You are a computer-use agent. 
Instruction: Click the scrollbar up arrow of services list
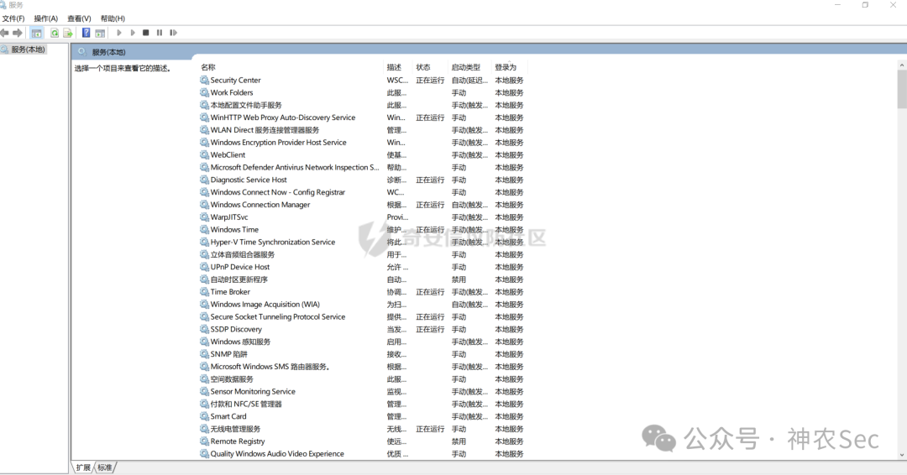902,65
